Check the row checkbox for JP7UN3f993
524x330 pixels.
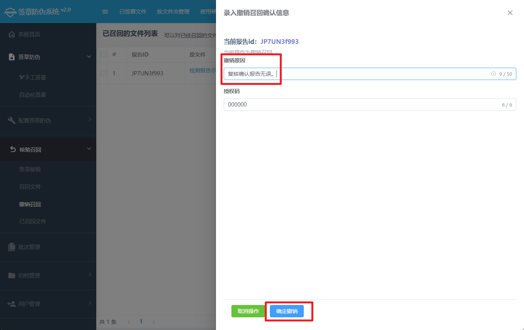pos(104,73)
